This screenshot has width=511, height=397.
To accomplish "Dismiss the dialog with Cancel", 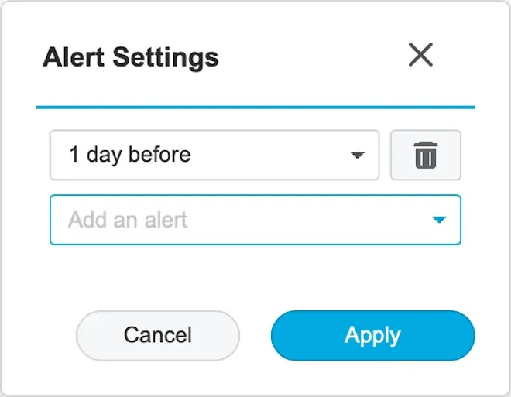I will click(x=158, y=335).
